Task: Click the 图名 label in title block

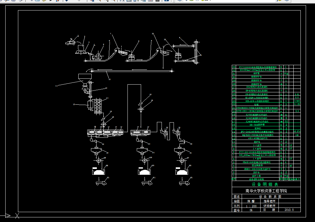Action: 237,197
